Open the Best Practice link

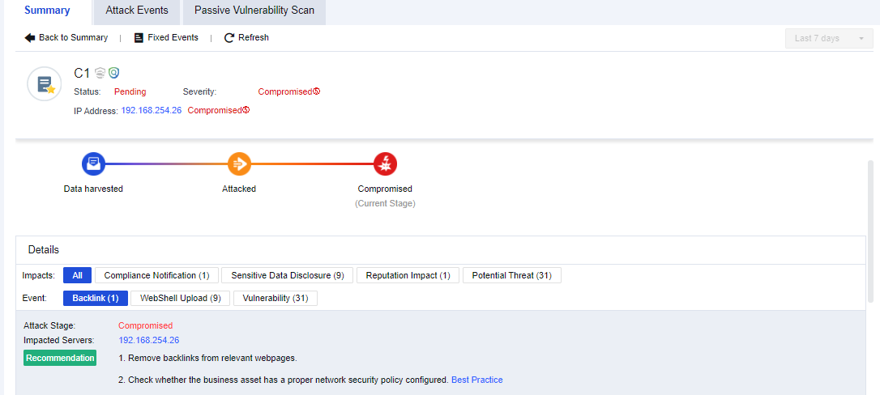click(476, 380)
